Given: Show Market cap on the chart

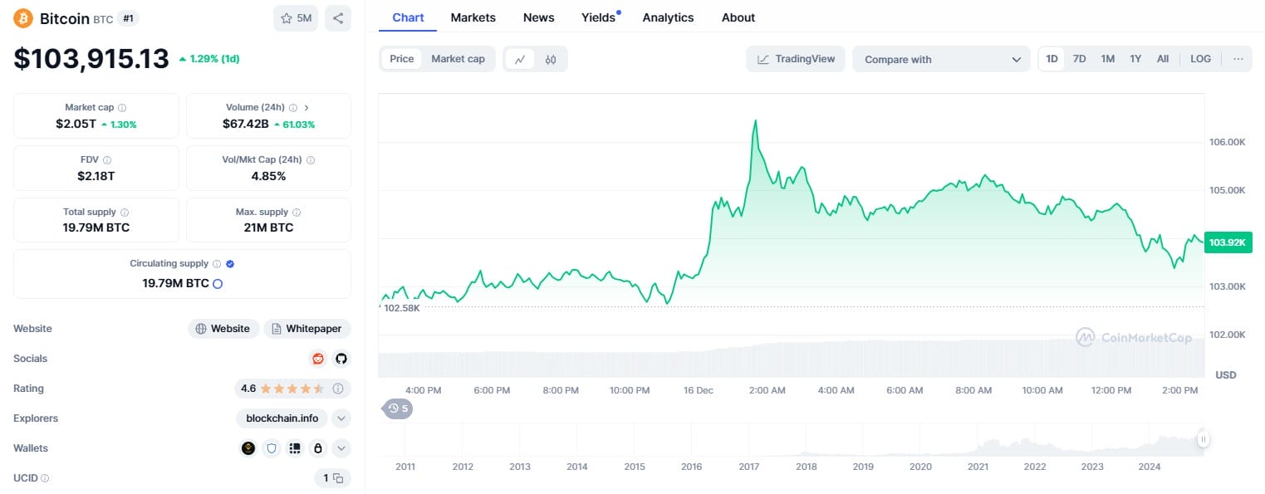Looking at the screenshot, I should point(458,59).
